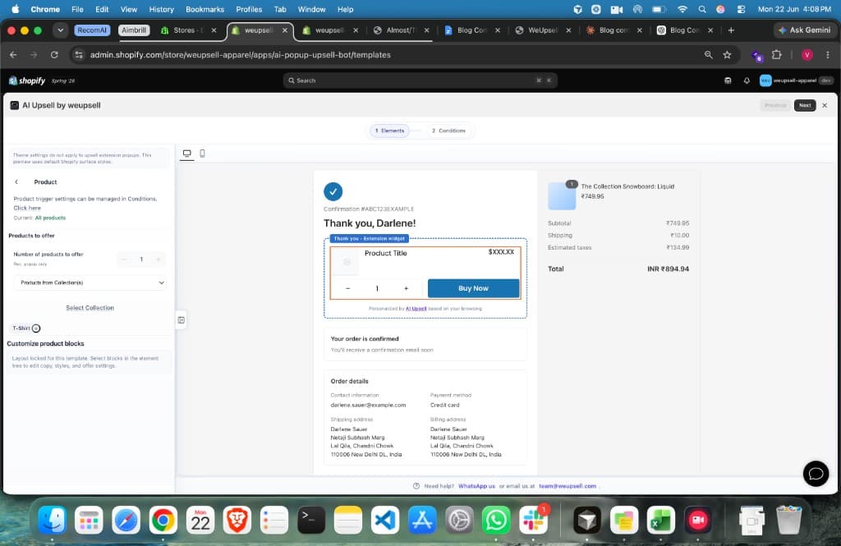
Task: Open macOS Control Center
Action: coord(741,9)
